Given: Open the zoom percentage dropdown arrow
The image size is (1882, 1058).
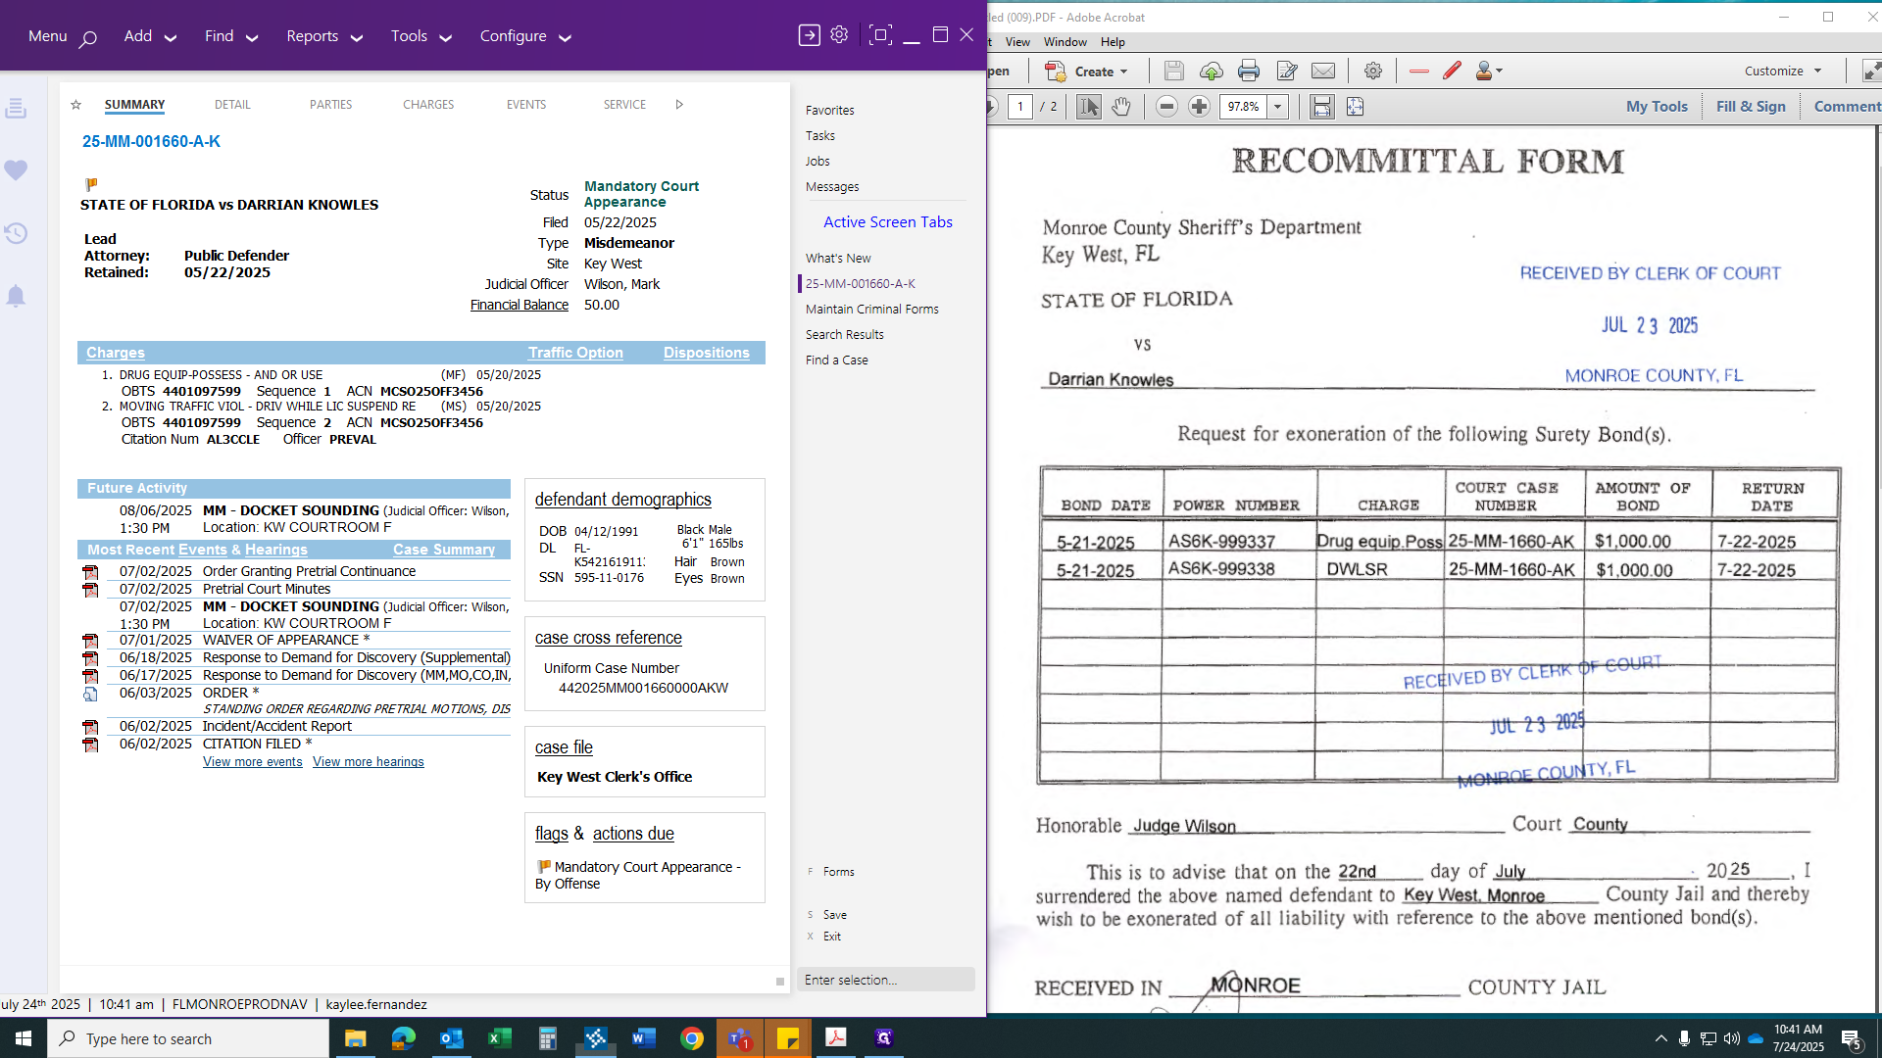Looking at the screenshot, I should (x=1277, y=107).
